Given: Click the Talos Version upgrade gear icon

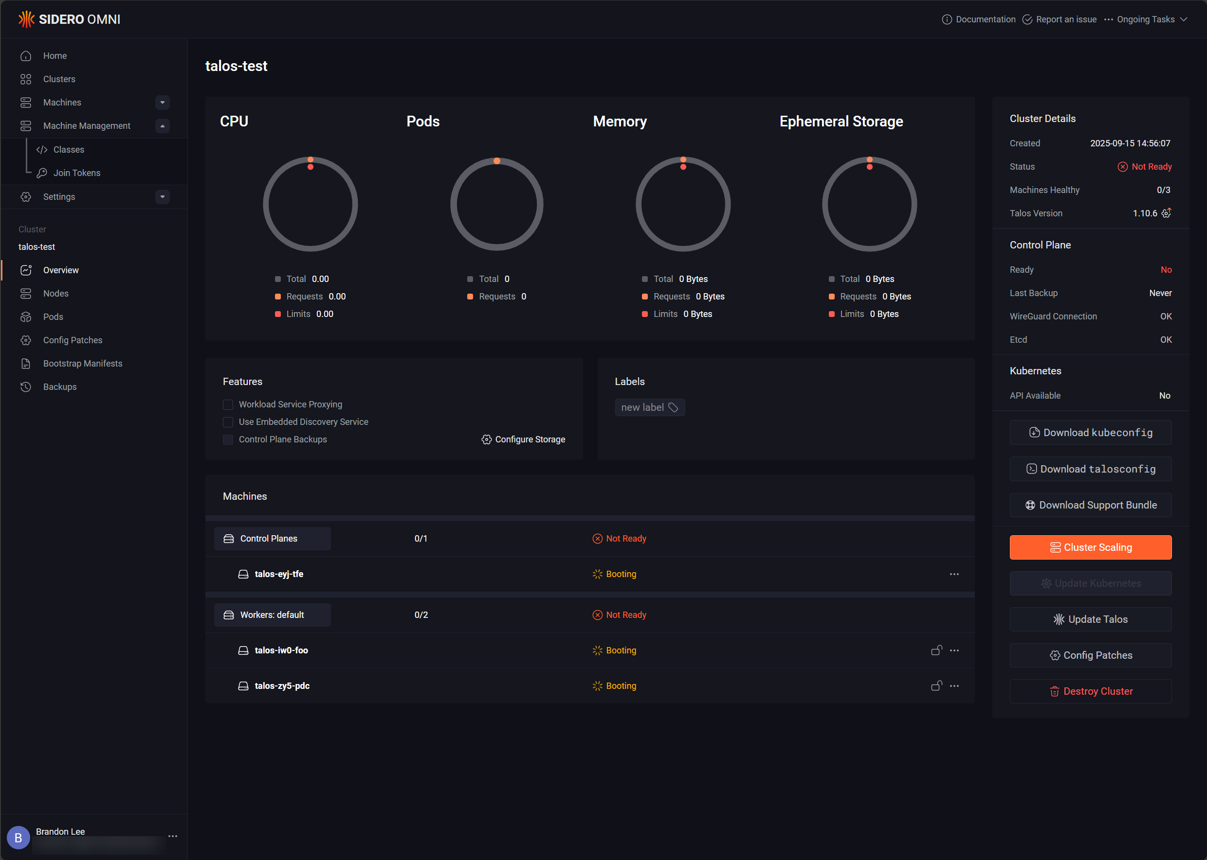Looking at the screenshot, I should click(x=1167, y=213).
